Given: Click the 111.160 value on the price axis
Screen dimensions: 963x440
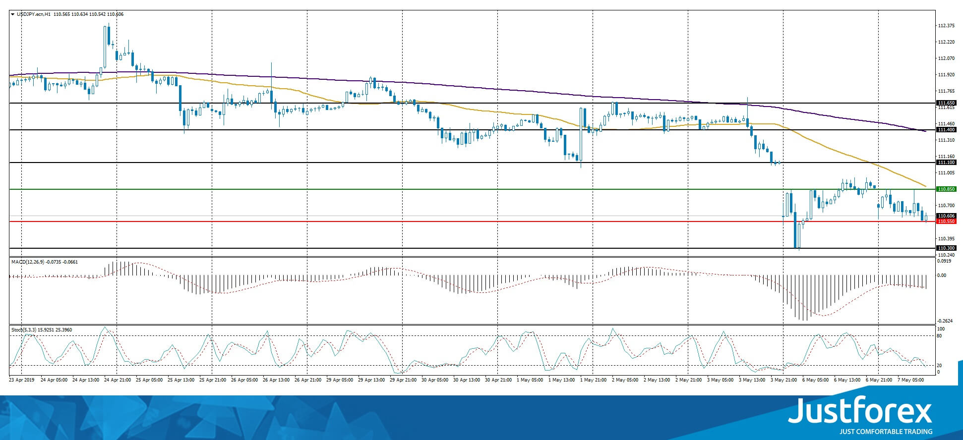Looking at the screenshot, I should point(946,157).
